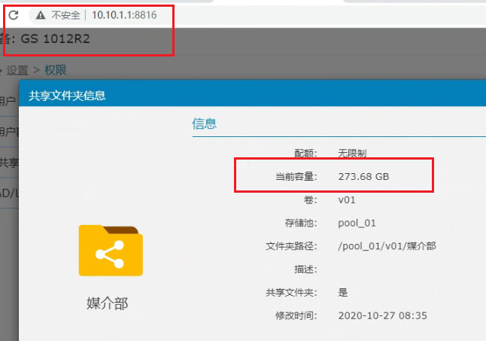
Task: Click the browser reload icon
Action: tap(13, 15)
